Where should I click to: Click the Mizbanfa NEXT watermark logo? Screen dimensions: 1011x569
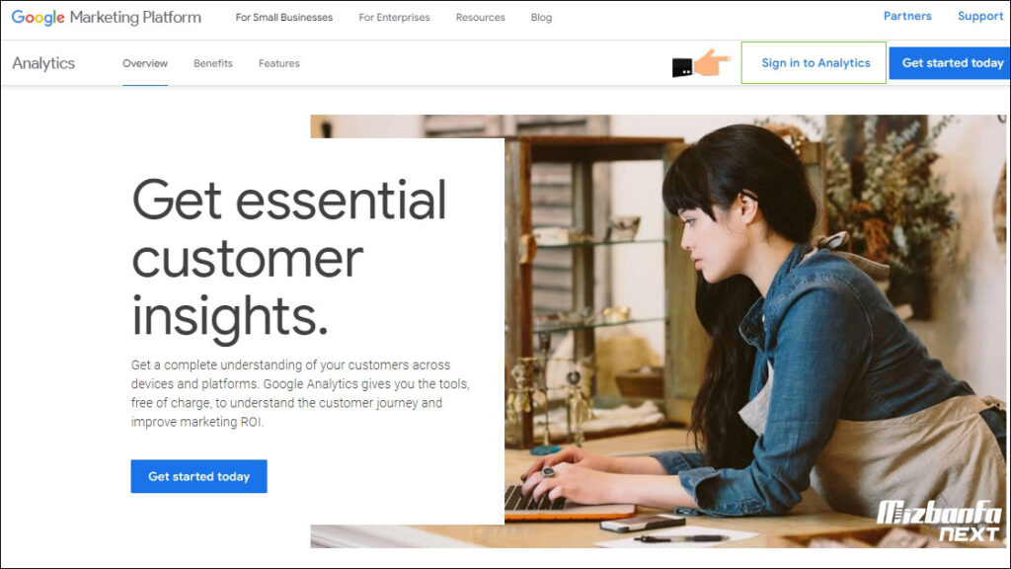[939, 521]
